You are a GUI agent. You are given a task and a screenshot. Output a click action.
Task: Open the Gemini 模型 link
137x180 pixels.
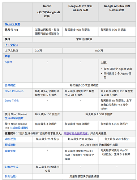coord(12,24)
